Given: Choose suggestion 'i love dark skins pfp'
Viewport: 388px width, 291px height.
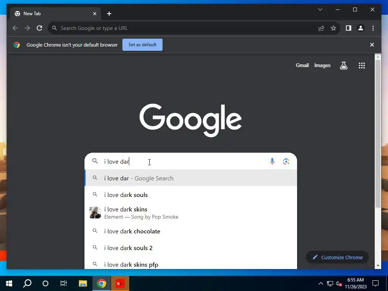Looking at the screenshot, I should pos(191,264).
